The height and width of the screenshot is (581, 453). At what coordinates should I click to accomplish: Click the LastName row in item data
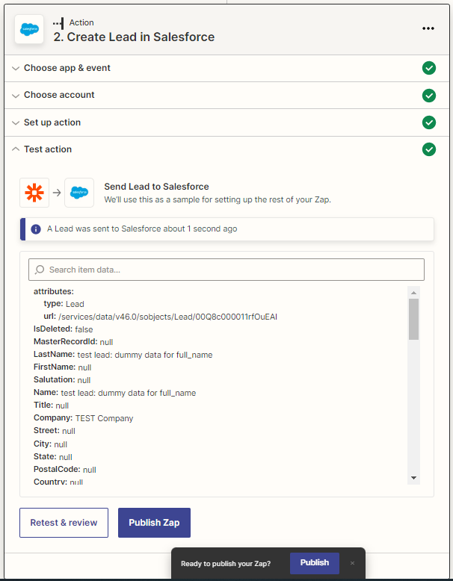123,355
